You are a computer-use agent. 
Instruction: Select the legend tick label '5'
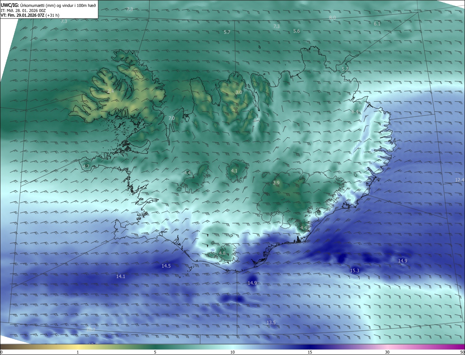click(x=155, y=352)
